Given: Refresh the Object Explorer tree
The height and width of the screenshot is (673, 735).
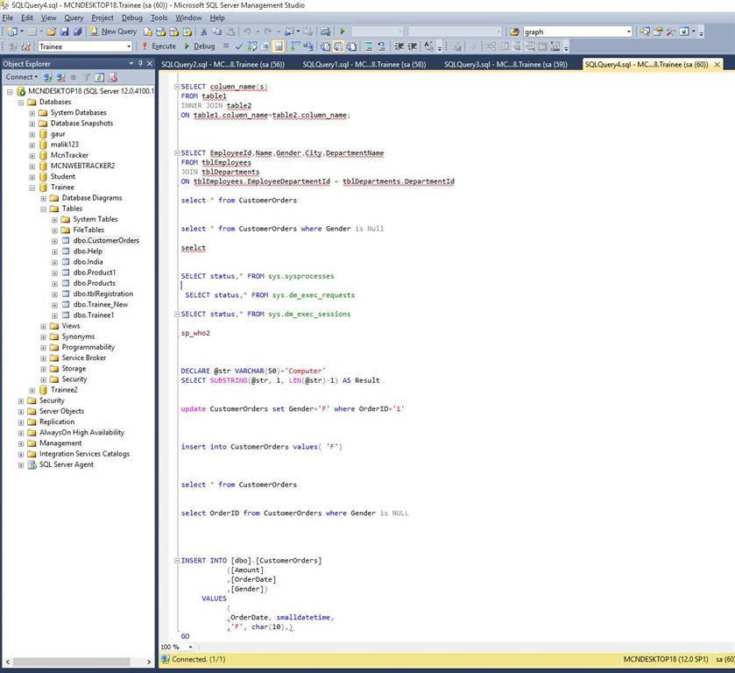Looking at the screenshot, I should (100, 77).
